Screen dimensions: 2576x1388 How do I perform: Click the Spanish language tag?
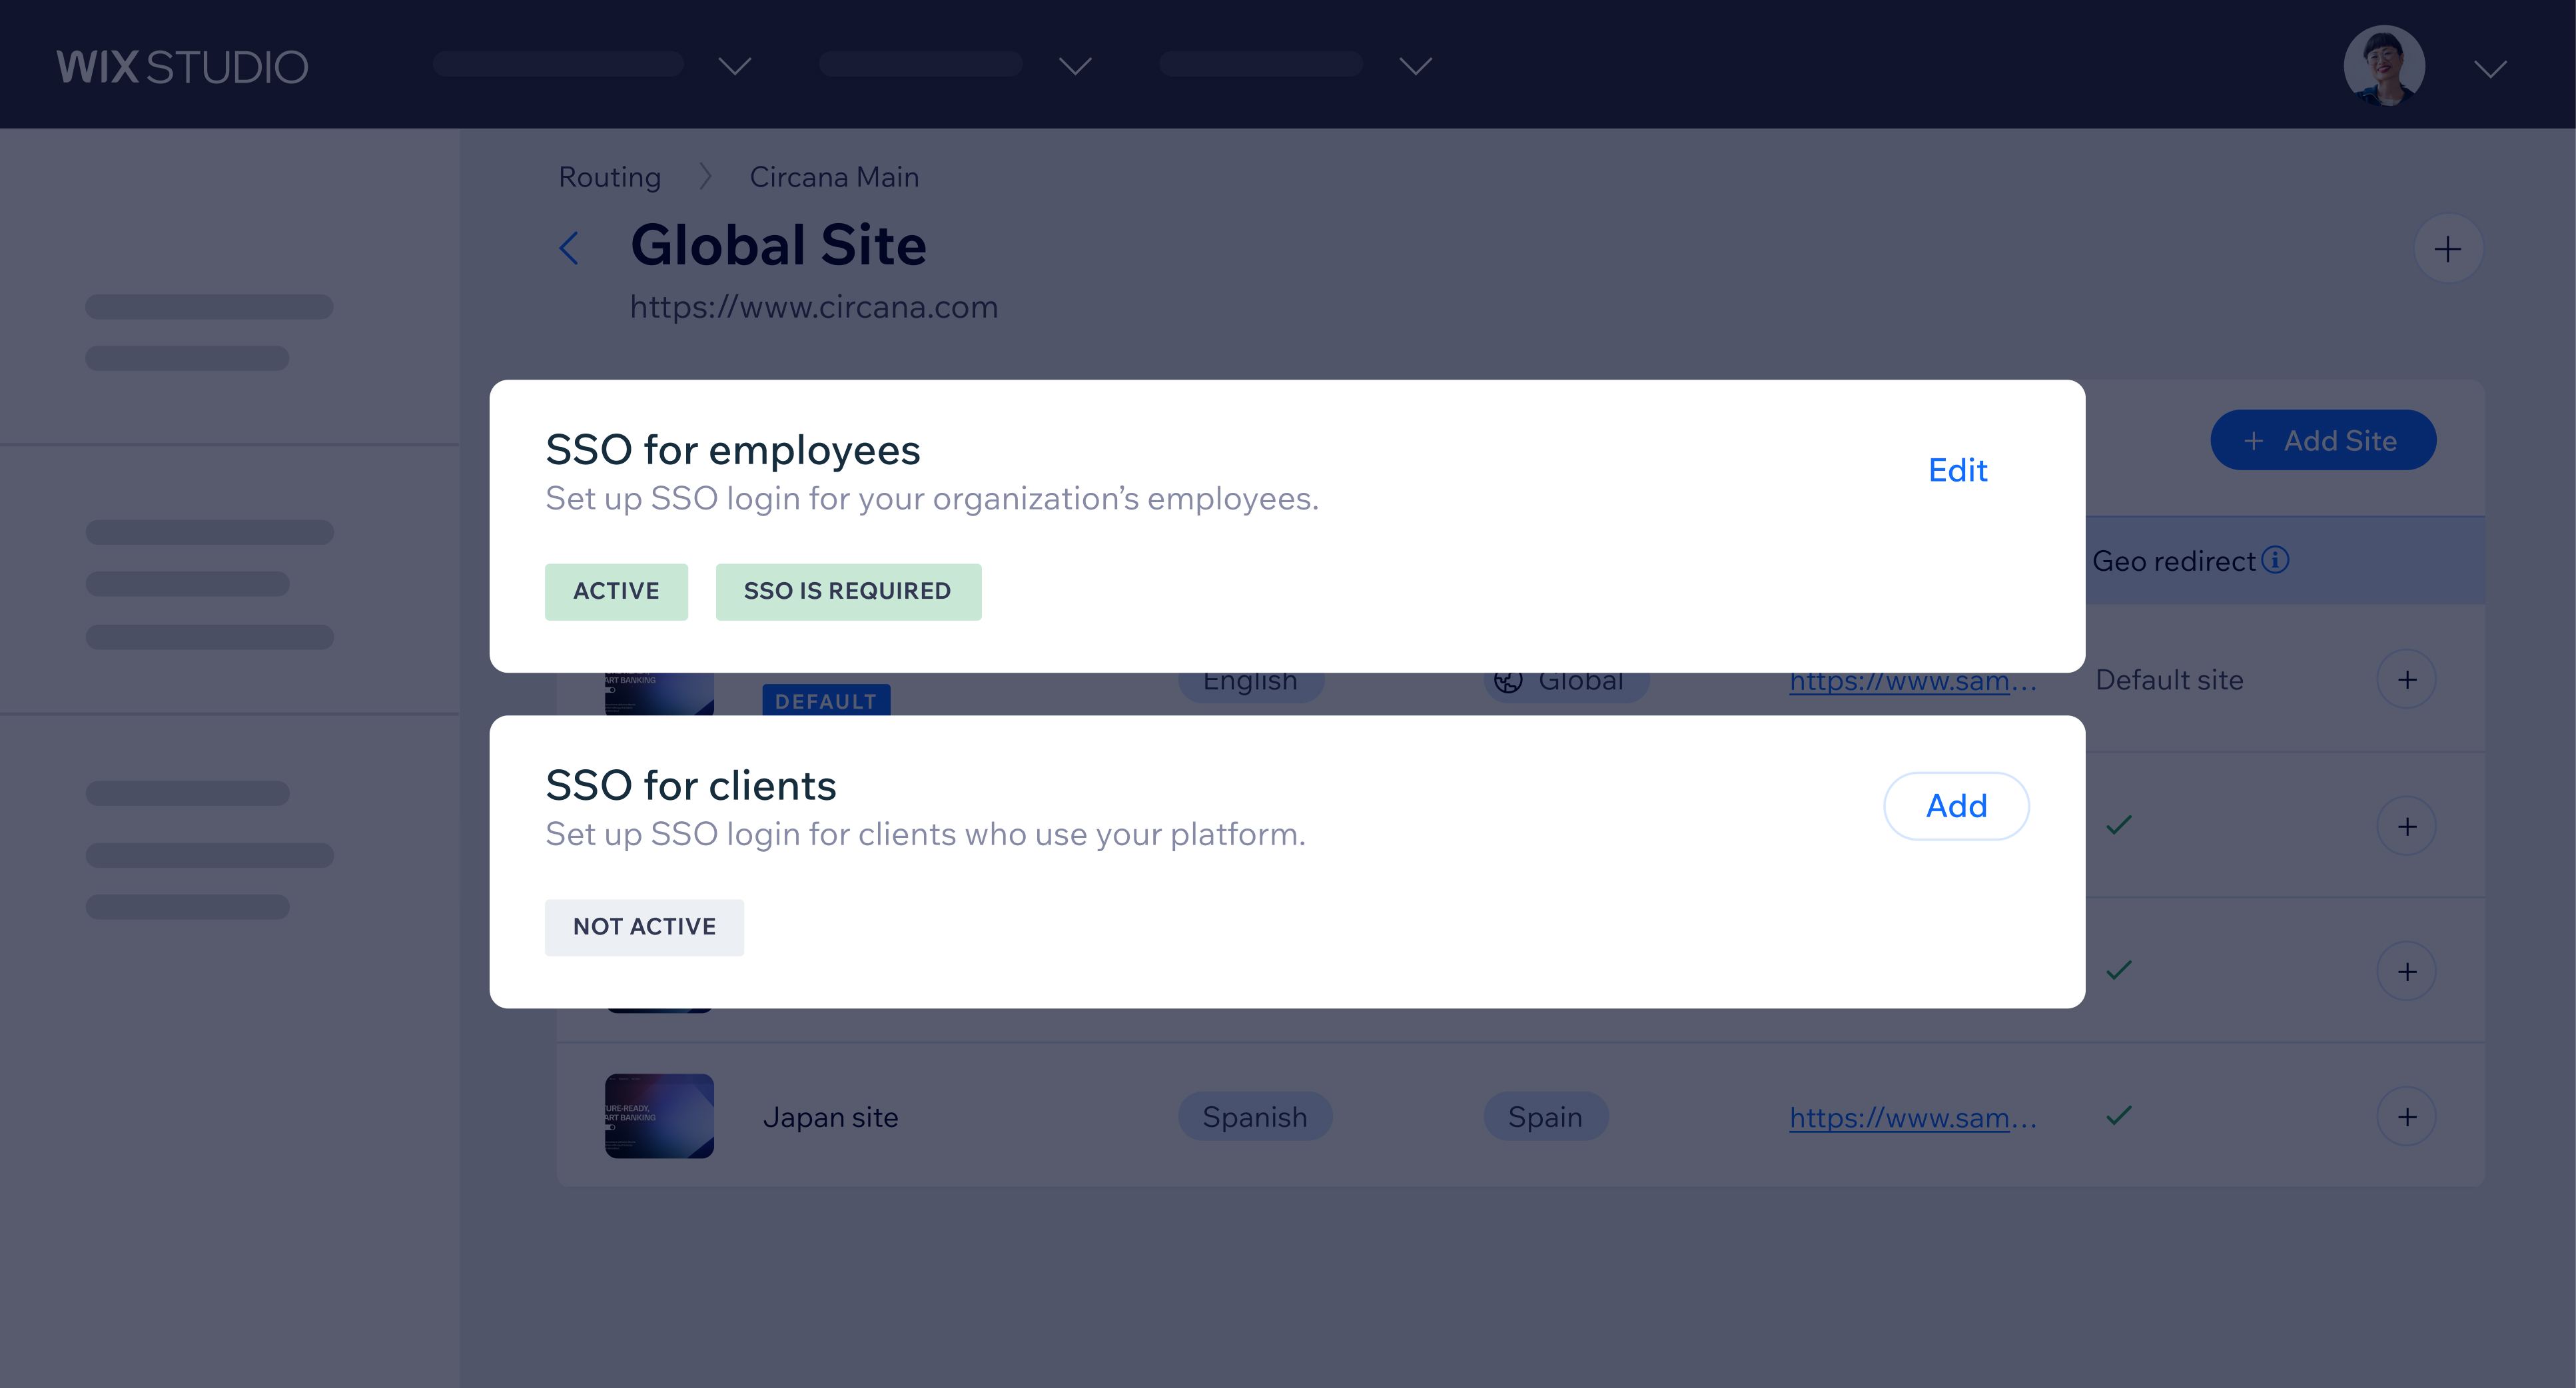click(x=1254, y=1116)
